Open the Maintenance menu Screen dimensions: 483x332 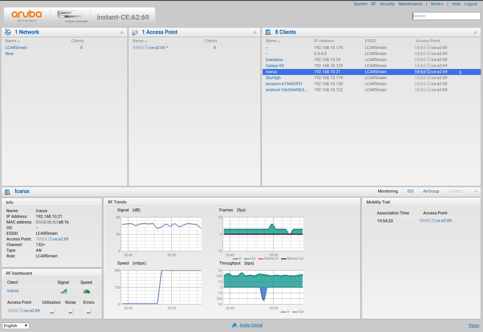(410, 4)
